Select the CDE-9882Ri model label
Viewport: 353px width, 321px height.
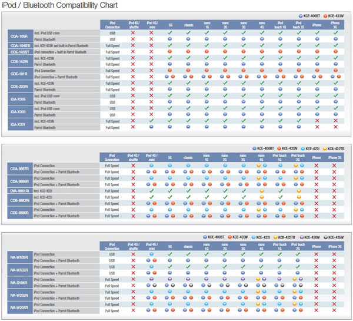pyautogui.click(x=20, y=200)
